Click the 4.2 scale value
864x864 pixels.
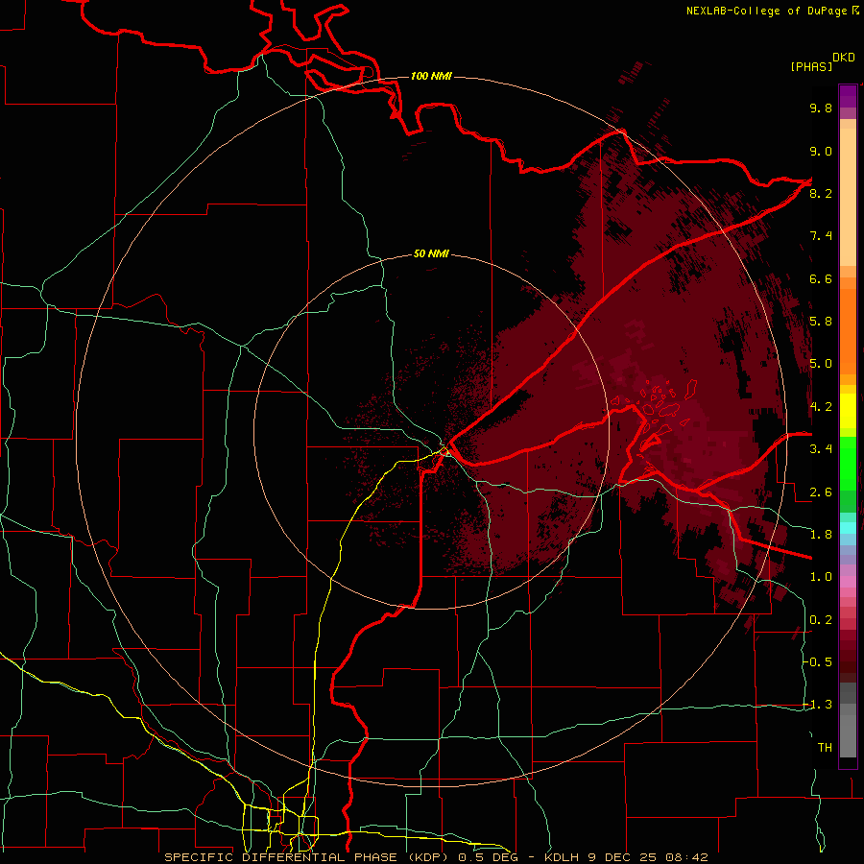(821, 407)
